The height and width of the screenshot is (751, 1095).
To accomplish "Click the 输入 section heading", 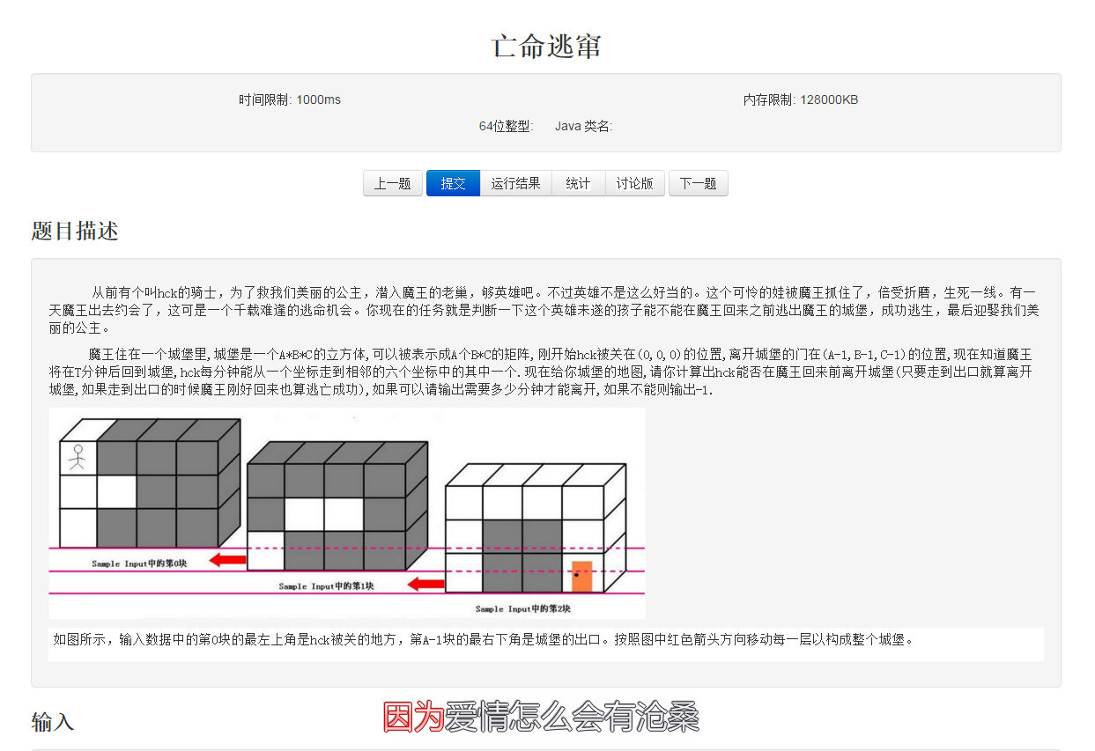I will (x=53, y=723).
